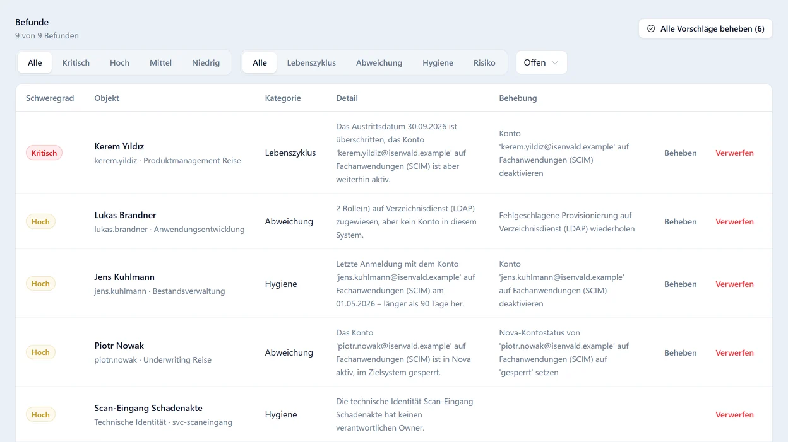Filter by Lebenszyklus category
788x442 pixels.
point(311,62)
